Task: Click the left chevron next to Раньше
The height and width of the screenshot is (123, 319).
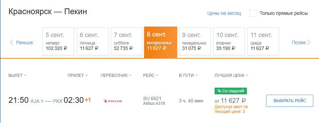Action: [x=11, y=42]
